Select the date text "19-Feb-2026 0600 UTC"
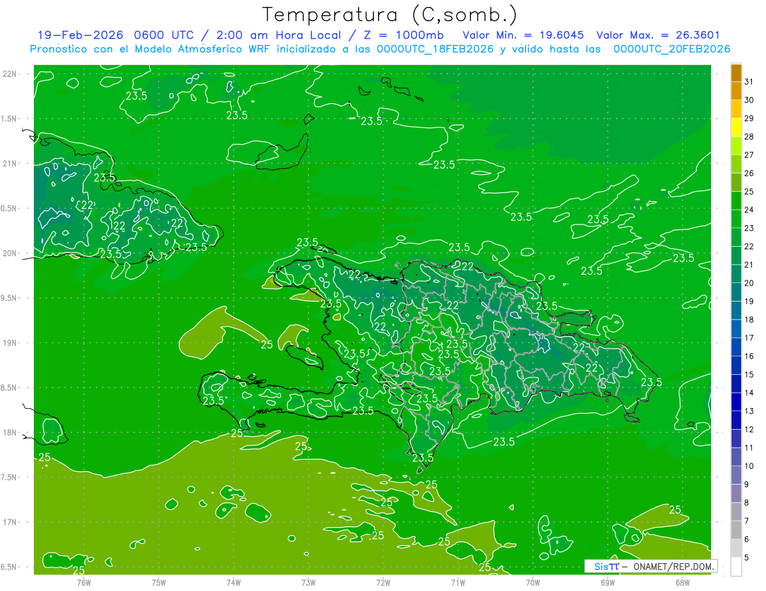766x591 pixels. pyautogui.click(x=115, y=35)
